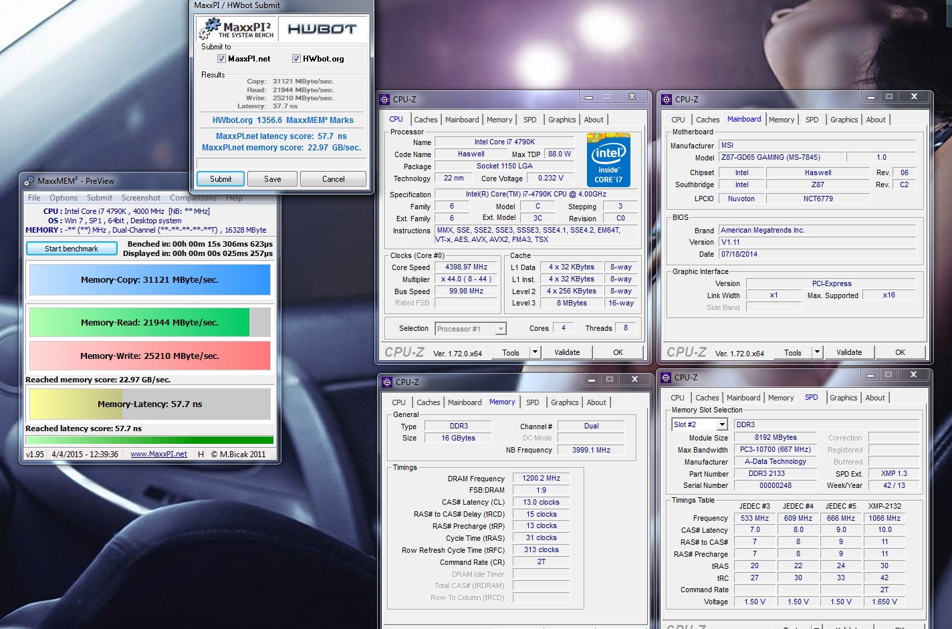Expand the Tools arrow in CPU-Z Mainboard window

point(817,352)
